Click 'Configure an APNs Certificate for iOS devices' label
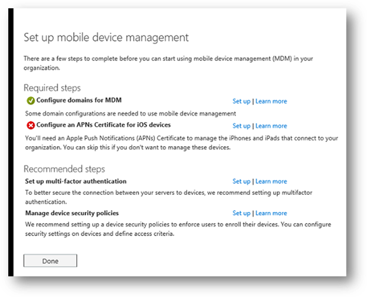This screenshot has height=297, width=367. tap(104, 125)
